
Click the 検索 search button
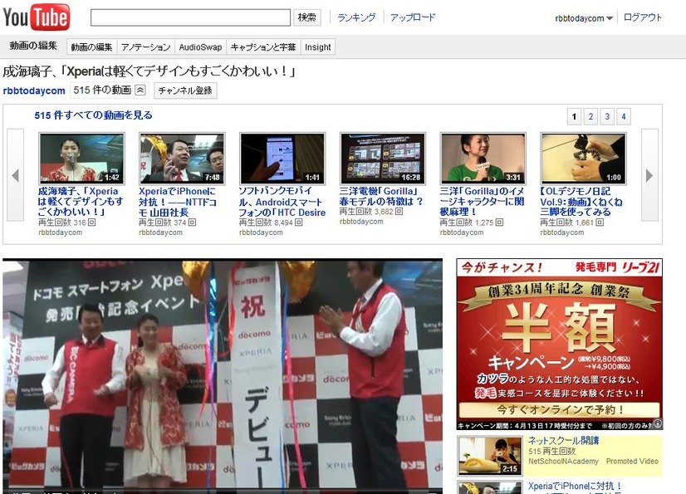[307, 17]
